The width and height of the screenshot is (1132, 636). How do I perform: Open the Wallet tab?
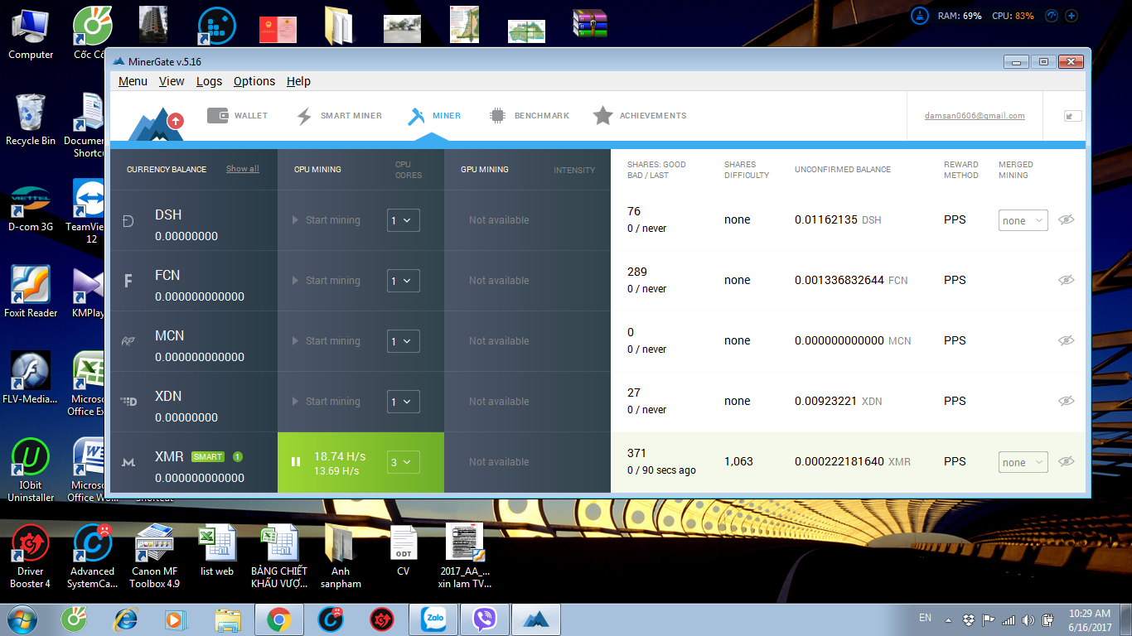coord(238,116)
